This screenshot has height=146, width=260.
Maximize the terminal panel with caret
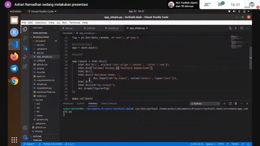242,103
